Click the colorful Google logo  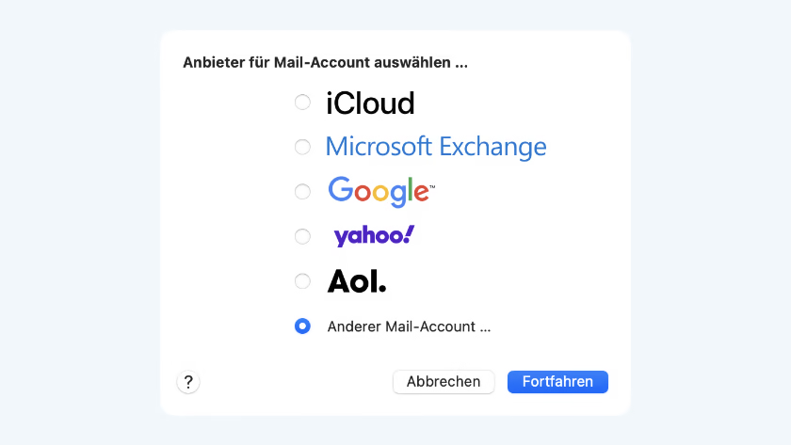tap(379, 191)
